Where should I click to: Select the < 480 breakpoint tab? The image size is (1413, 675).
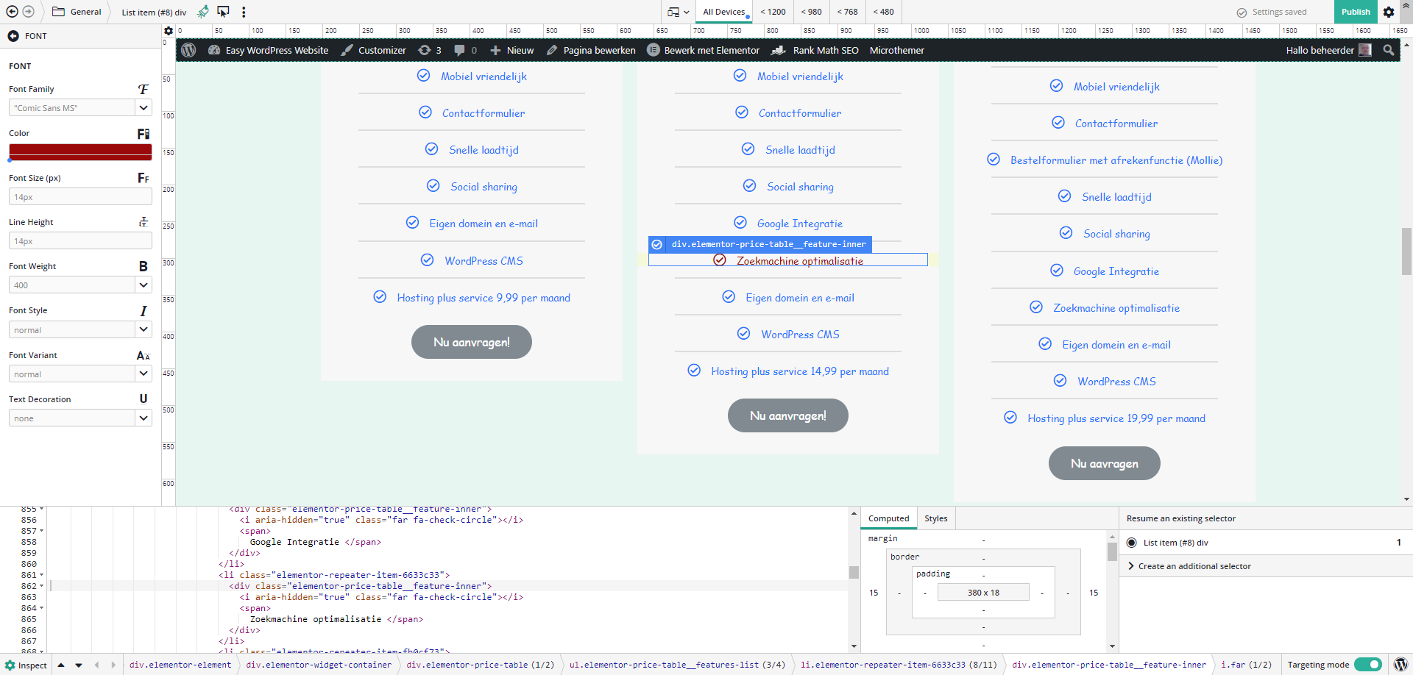coord(884,12)
